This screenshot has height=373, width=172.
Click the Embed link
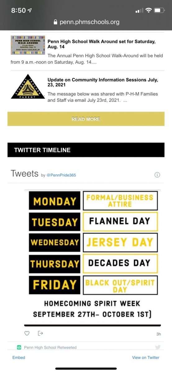(x=19, y=357)
